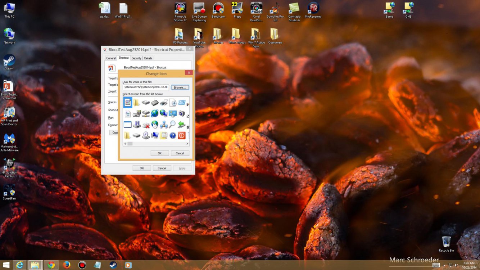Select the yellow grid Control Panel icon
The image size is (480, 270).
coord(164,135)
